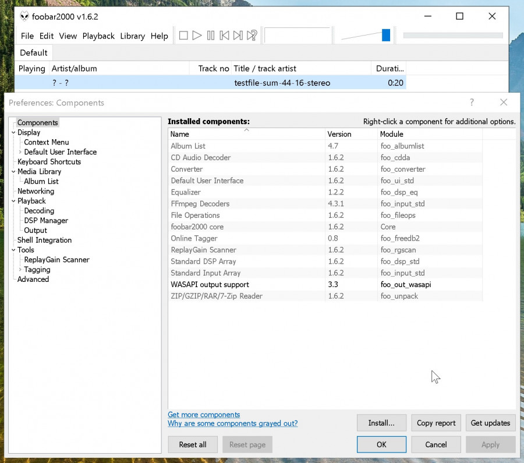Screen dimensions: 524x463
Task: Click the Stop playback button
Action: click(183, 36)
